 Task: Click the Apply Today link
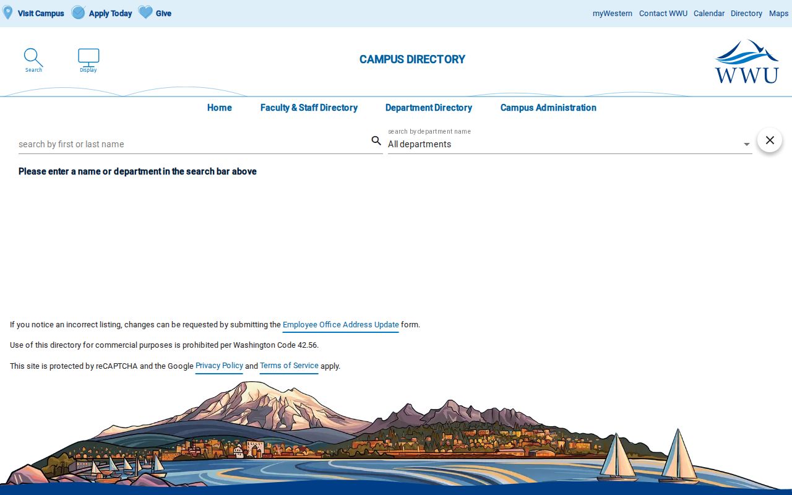(110, 13)
